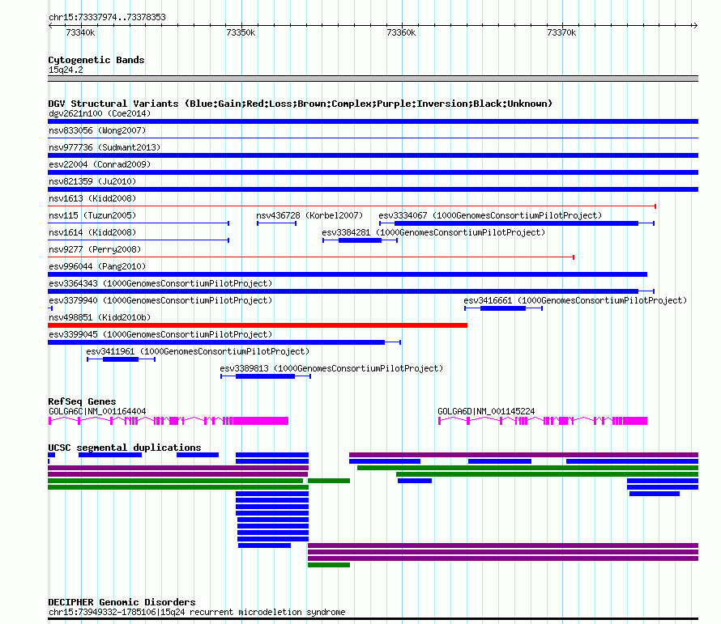This screenshot has height=624, width=721.
Task: Click the nsv1613 (Kidd2008) loss variant label
Action: click(92, 198)
